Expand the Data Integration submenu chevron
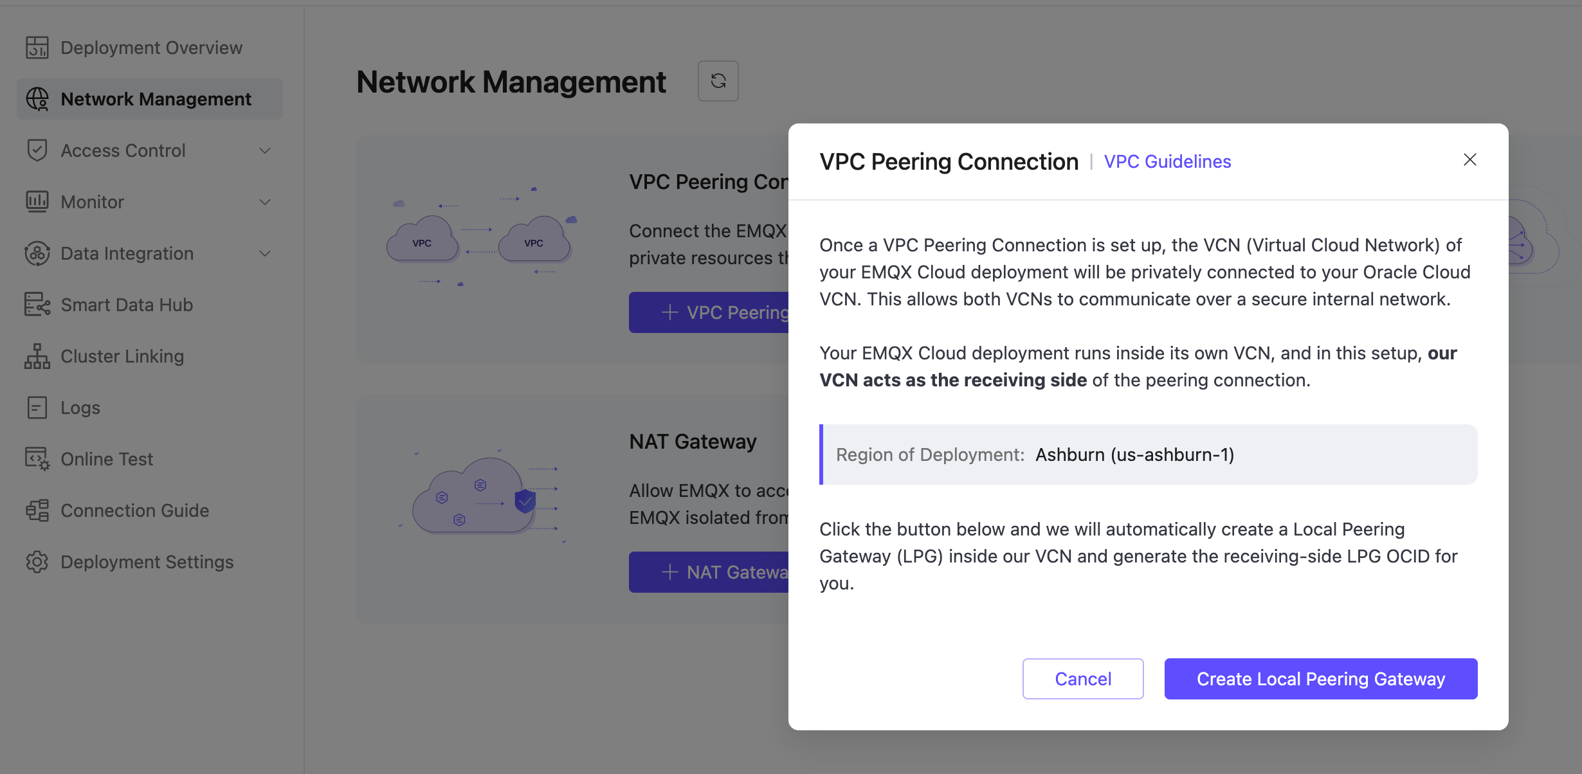The height and width of the screenshot is (774, 1582). click(x=265, y=253)
